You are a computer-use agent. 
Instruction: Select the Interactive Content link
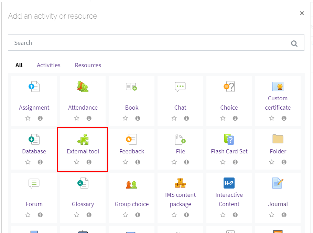(x=229, y=200)
